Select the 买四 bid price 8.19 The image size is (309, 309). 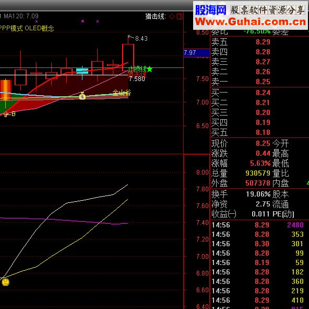coord(263,122)
